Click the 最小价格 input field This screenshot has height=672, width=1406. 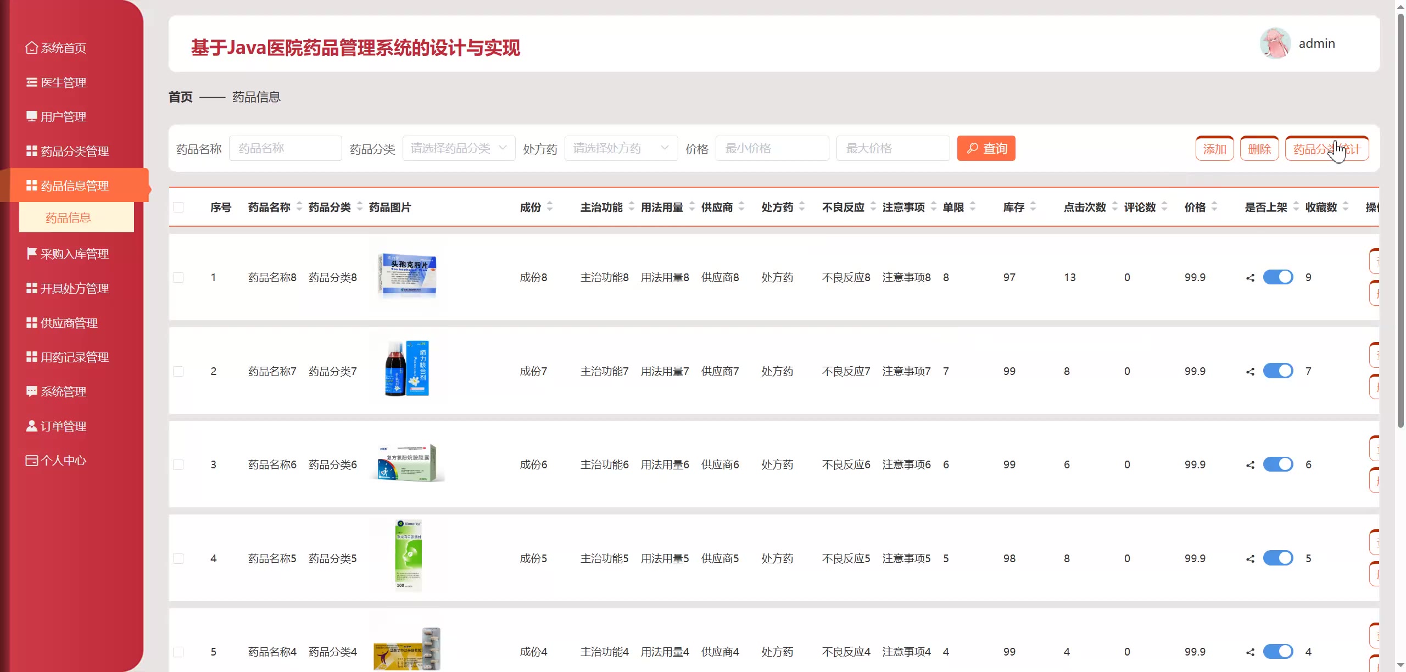tap(772, 148)
